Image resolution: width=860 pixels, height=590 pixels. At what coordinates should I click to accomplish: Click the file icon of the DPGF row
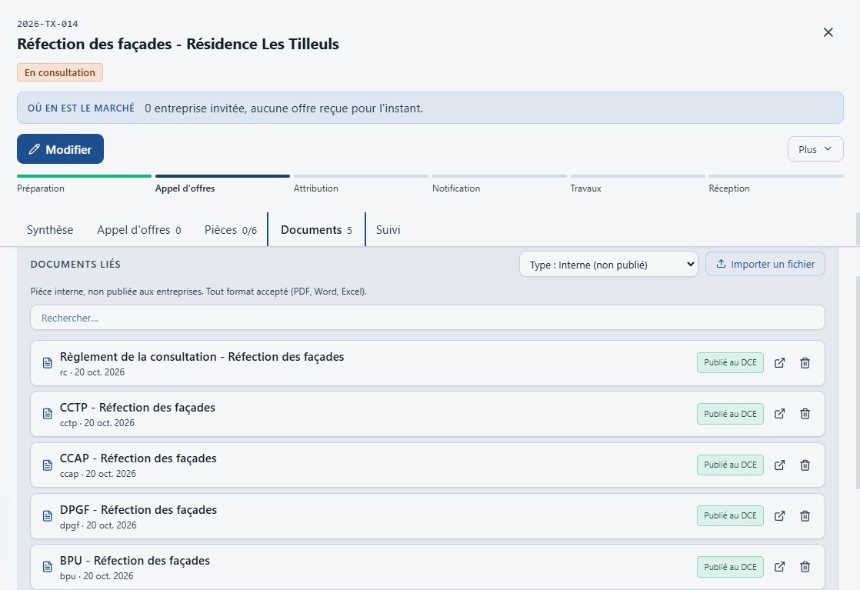[x=48, y=516]
